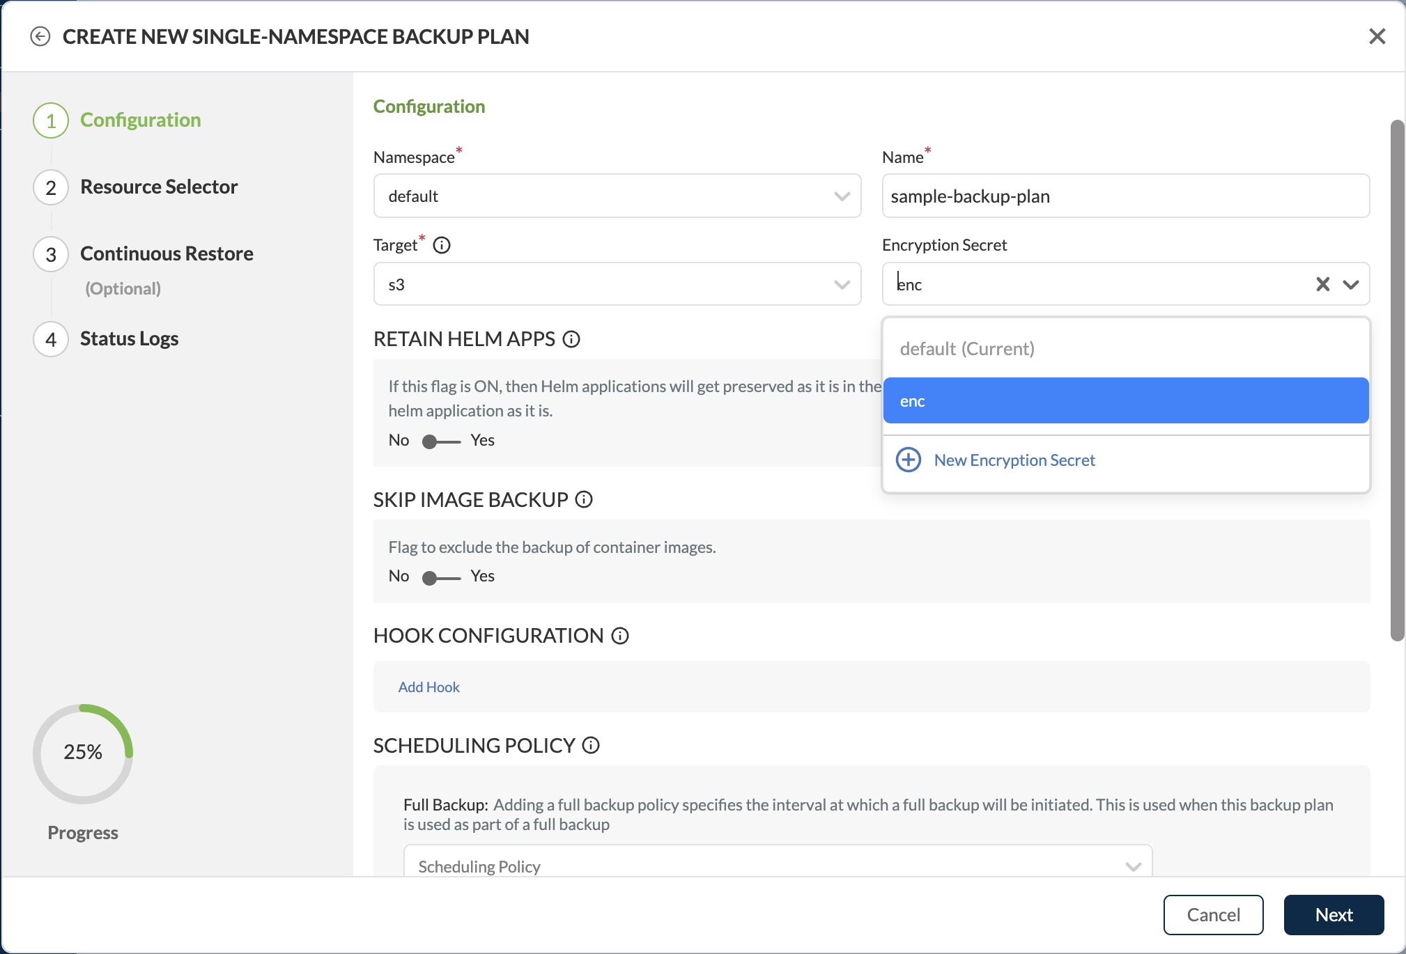The width and height of the screenshot is (1406, 954).
Task: Expand the Namespace dropdown
Action: [842, 196]
